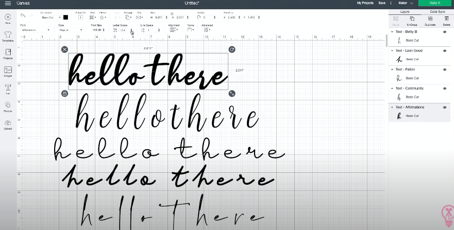Select the Betty B layer thumbnail

point(399,41)
